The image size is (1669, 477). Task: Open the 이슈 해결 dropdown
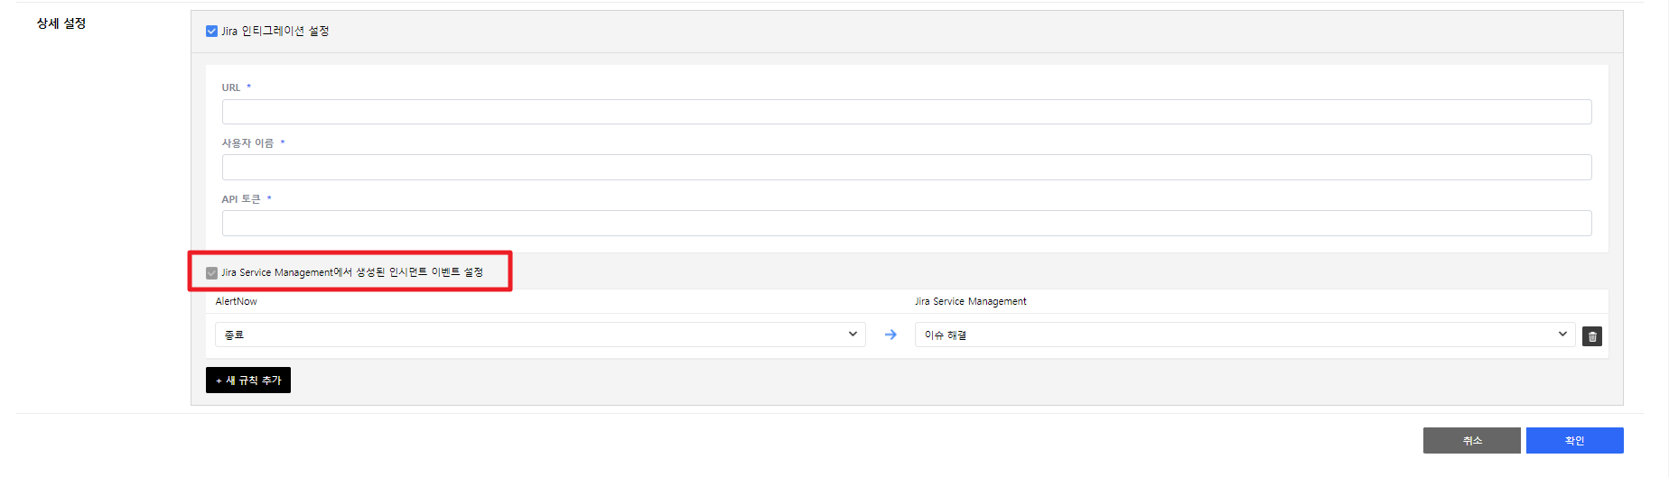coord(1245,335)
